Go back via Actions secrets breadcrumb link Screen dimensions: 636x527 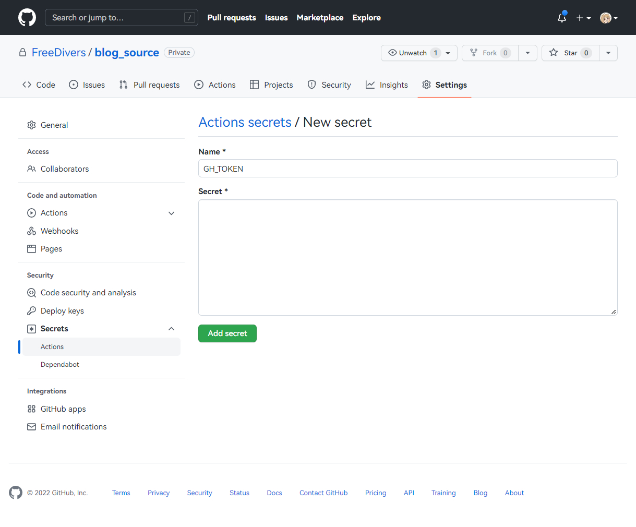point(245,122)
